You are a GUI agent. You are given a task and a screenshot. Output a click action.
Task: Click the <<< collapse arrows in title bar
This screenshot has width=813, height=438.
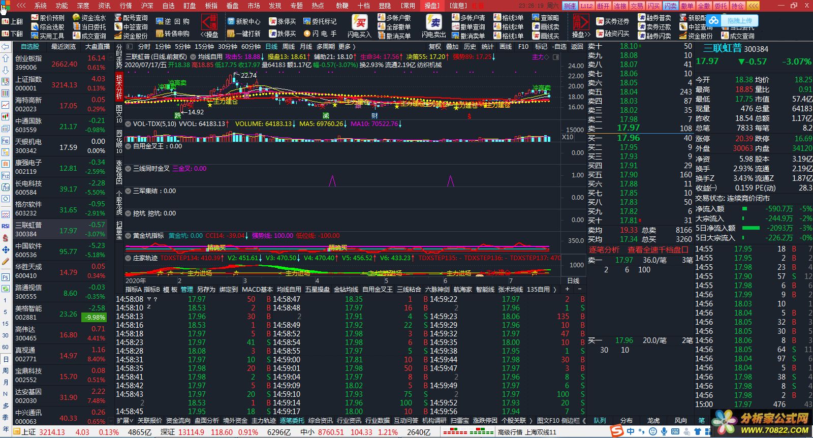coord(21,6)
